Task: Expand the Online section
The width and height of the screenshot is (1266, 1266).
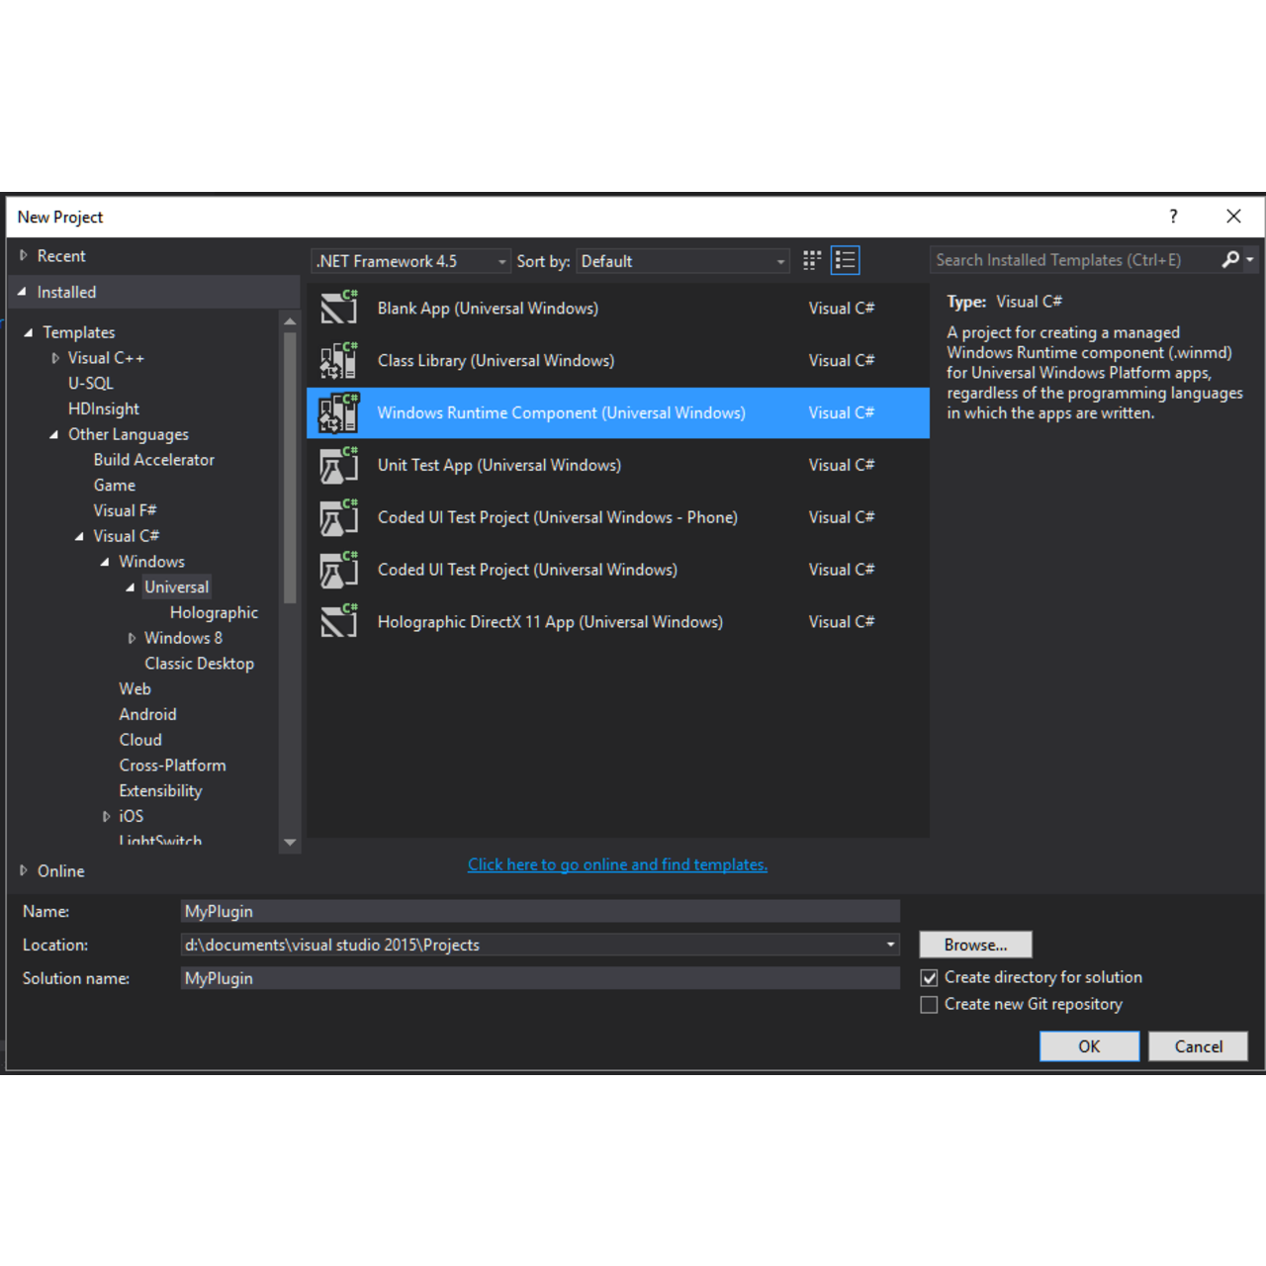Action: pyautogui.click(x=24, y=870)
